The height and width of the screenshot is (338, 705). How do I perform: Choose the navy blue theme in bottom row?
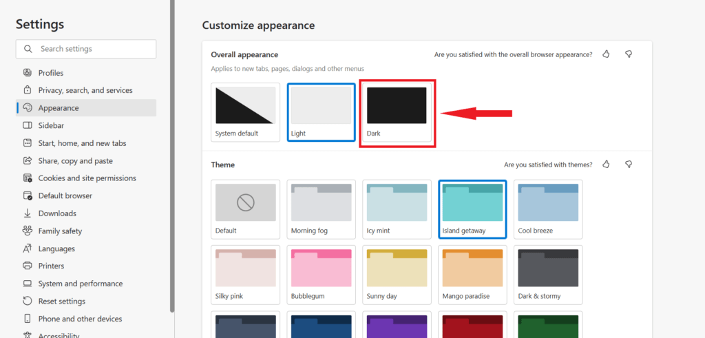click(x=321, y=324)
